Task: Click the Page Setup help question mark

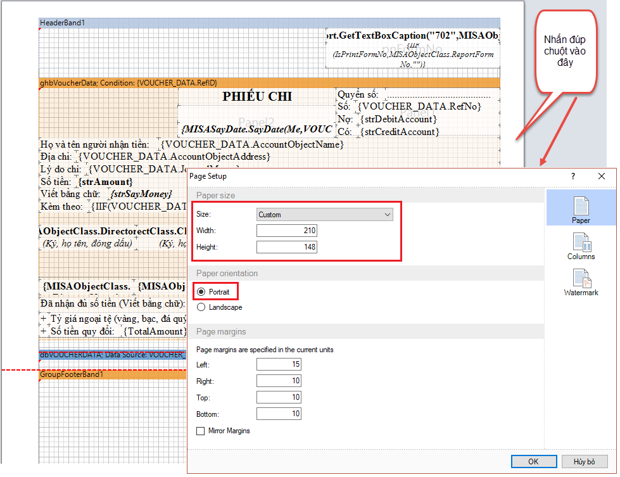Action: [x=573, y=176]
